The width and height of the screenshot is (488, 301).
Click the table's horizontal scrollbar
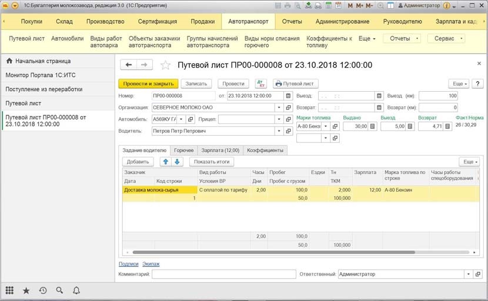273,252
